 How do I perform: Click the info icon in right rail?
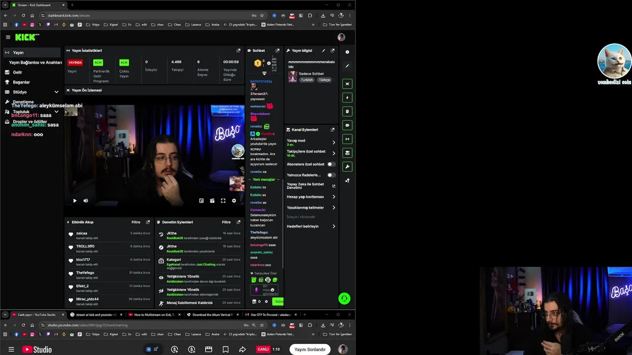point(347,52)
